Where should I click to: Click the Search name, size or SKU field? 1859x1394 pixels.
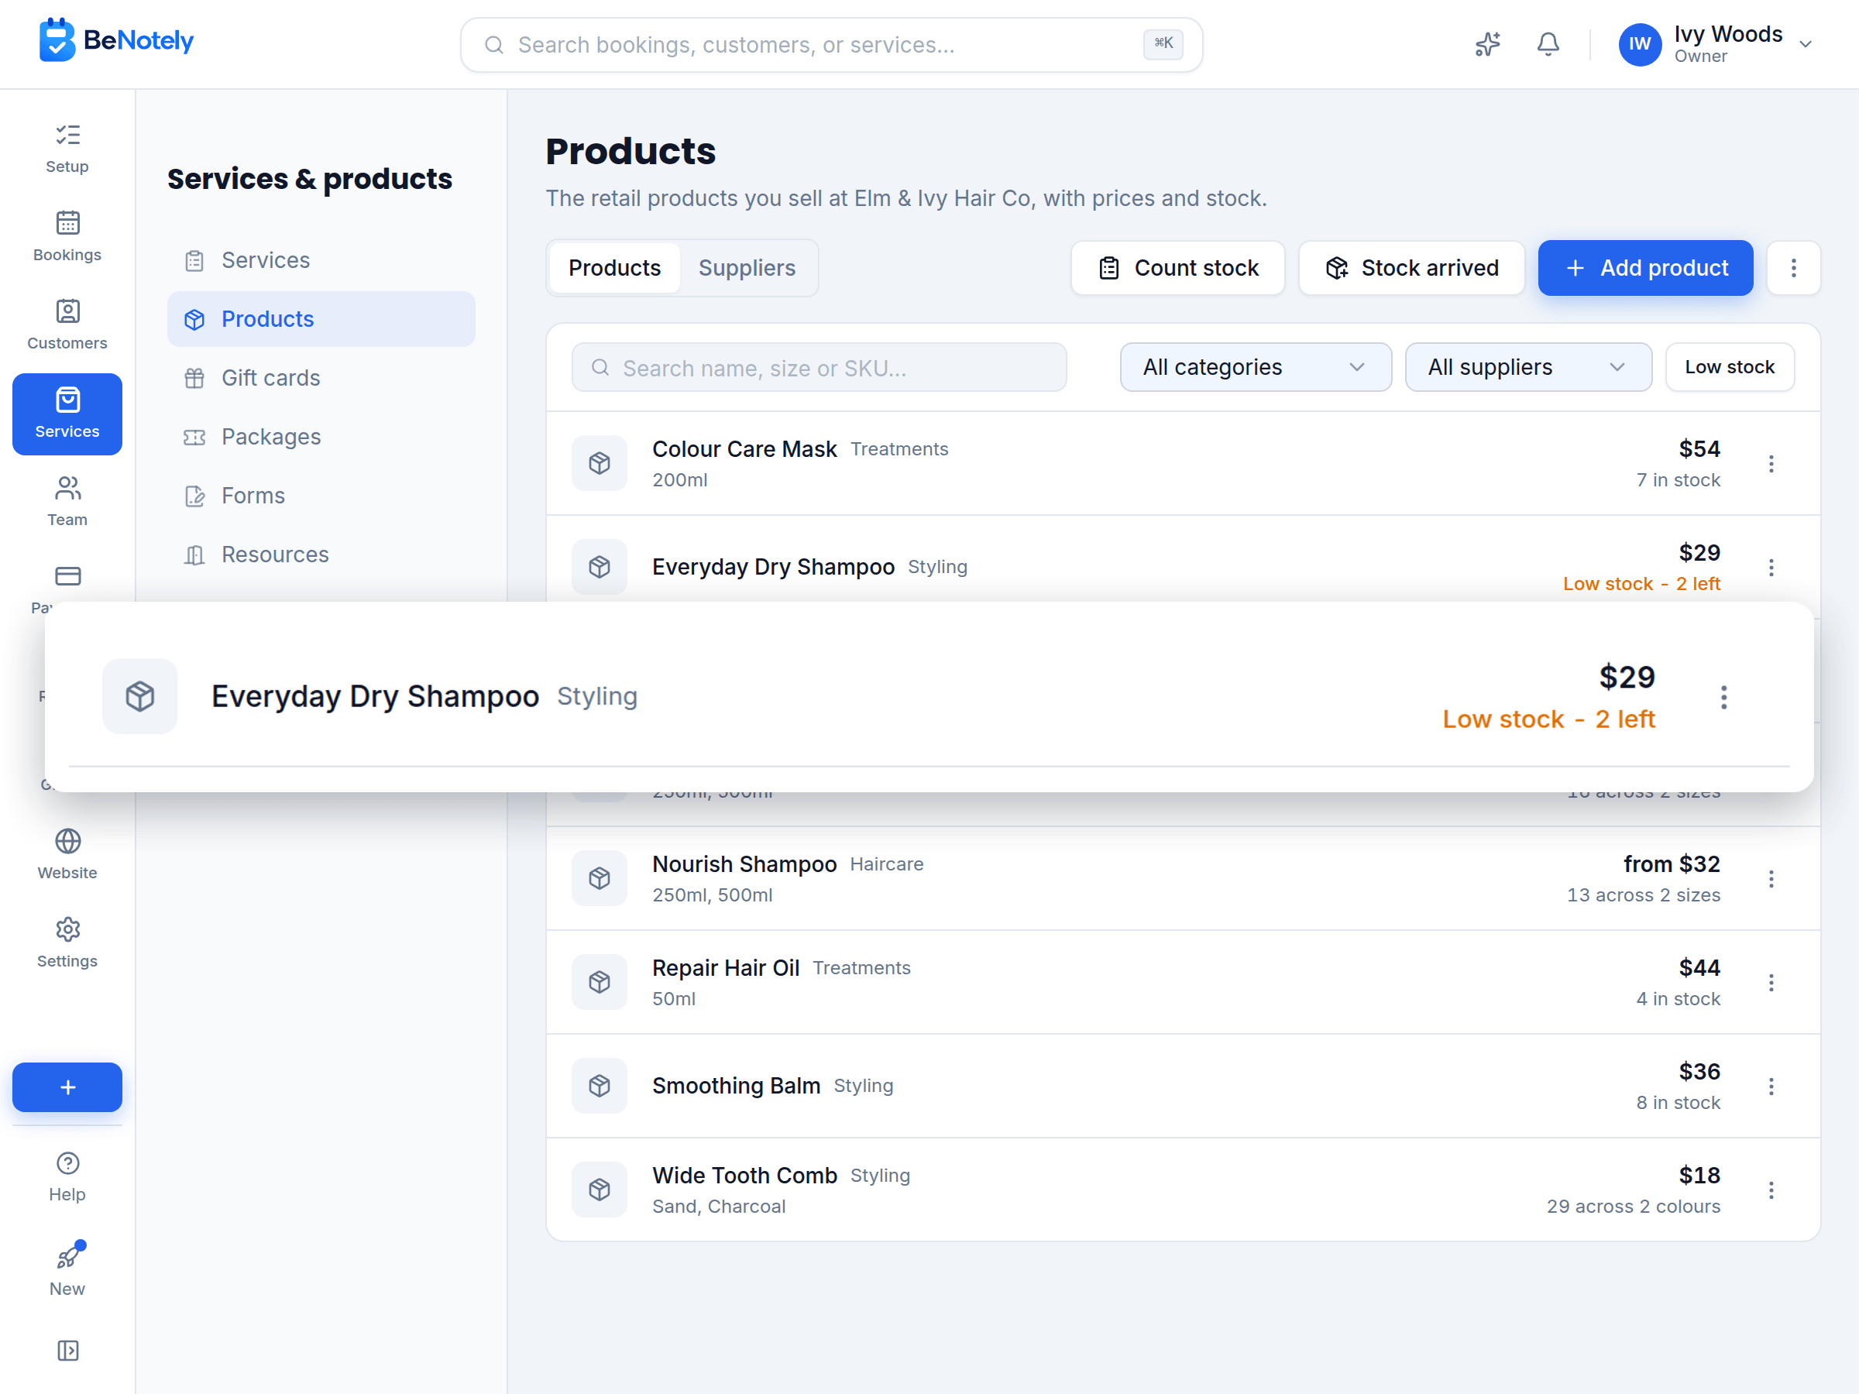coord(819,367)
